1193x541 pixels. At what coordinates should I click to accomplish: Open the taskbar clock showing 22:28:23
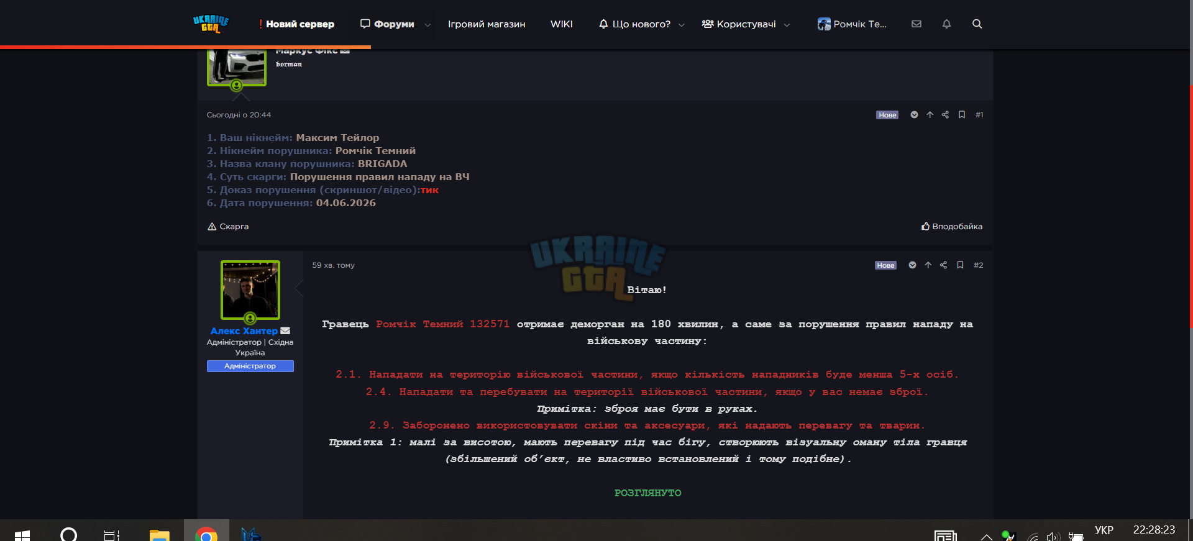click(x=1154, y=530)
